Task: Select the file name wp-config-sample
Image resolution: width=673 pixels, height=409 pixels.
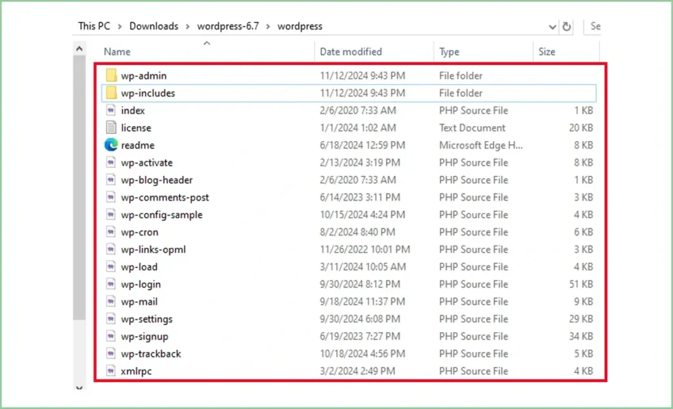Action: 162,215
